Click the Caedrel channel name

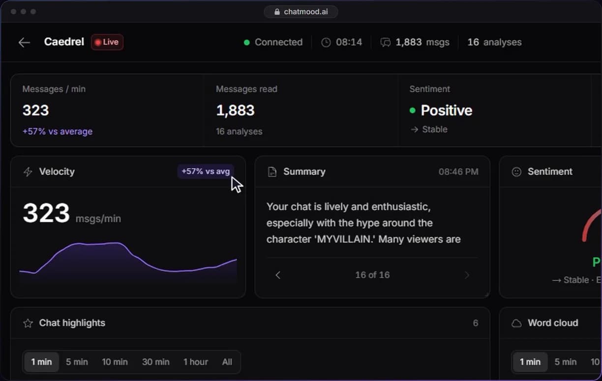point(64,42)
